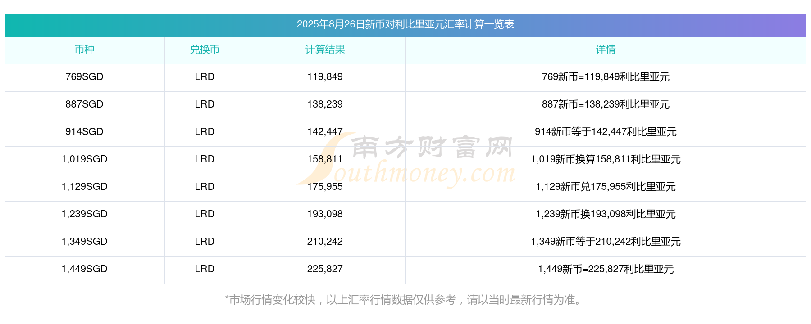
Task: Click the 兑换币 column header
Action: click(x=205, y=49)
